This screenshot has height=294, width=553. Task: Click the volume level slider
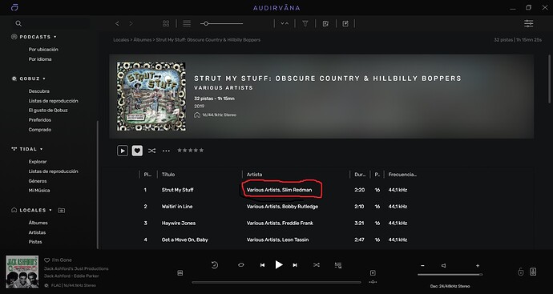450,274
